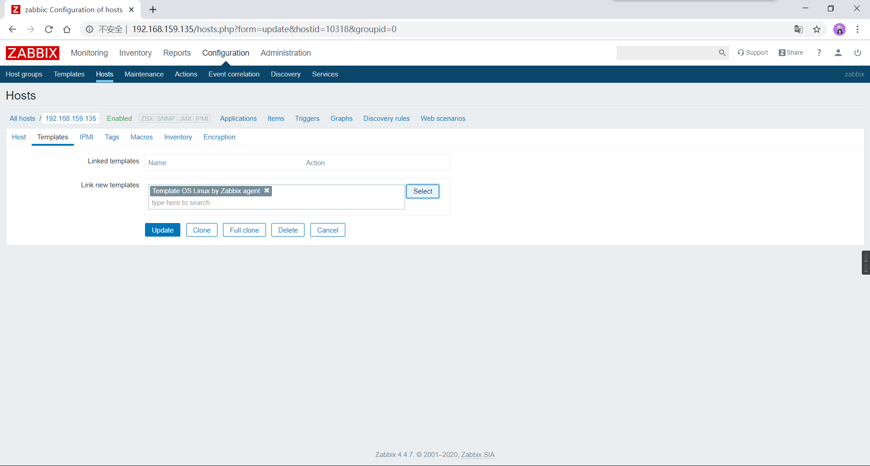The height and width of the screenshot is (466, 870).
Task: Open the Zabbix SIA footer link
Action: point(478,455)
